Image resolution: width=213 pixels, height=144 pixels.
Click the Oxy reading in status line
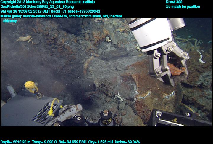click(x=103, y=142)
